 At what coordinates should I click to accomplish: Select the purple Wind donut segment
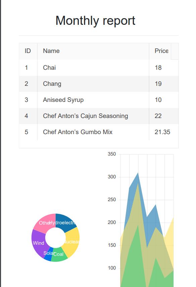click(x=39, y=242)
